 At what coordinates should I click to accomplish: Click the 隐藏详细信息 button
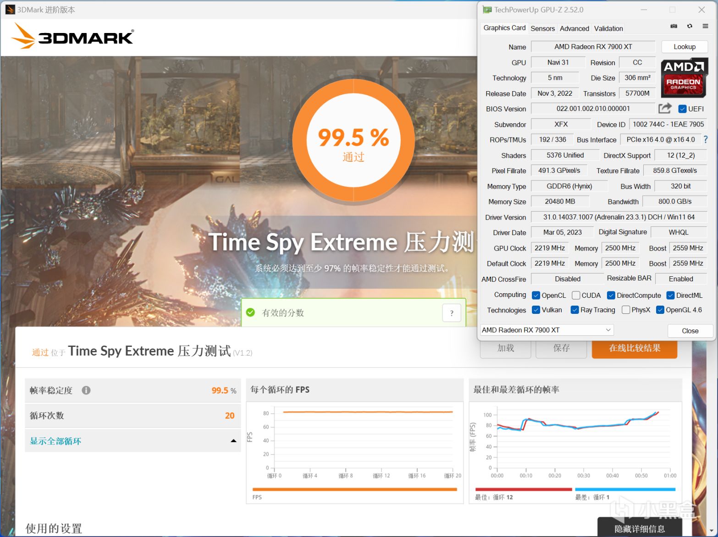click(640, 528)
